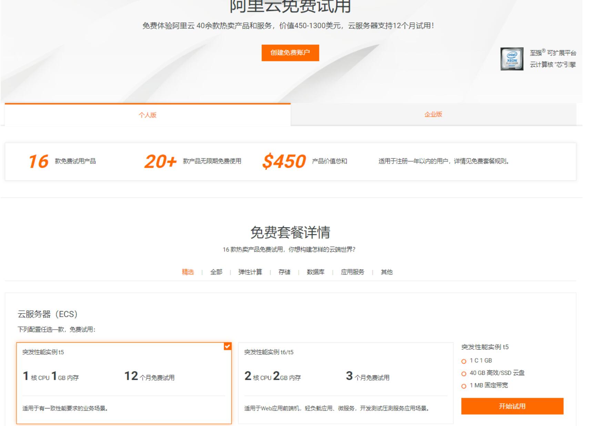Image resolution: width=590 pixels, height=426 pixels.
Task: Click the orange checkmark on the selected t5 card
Action: point(227,346)
